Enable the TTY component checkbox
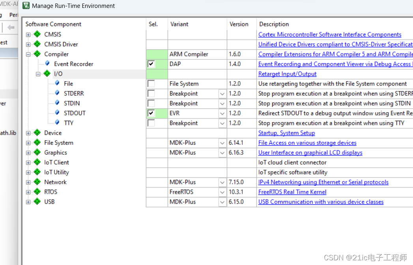The height and width of the screenshot is (265, 413). [x=151, y=123]
